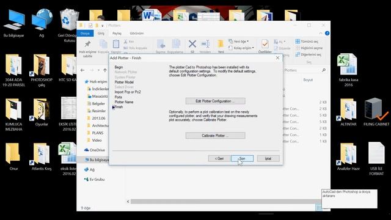The width and height of the screenshot is (391, 220).
Task: Click the Taşı move-to icon
Action: (x=161, y=45)
